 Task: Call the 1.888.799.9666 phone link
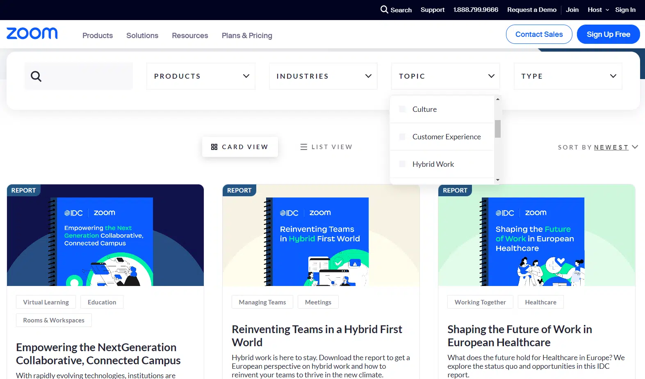pyautogui.click(x=476, y=10)
